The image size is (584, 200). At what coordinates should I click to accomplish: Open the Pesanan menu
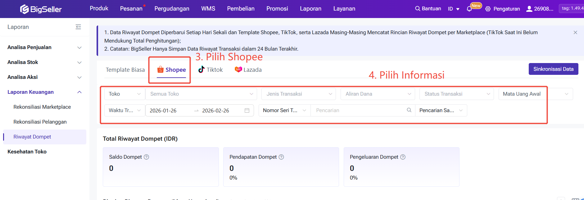[131, 9]
